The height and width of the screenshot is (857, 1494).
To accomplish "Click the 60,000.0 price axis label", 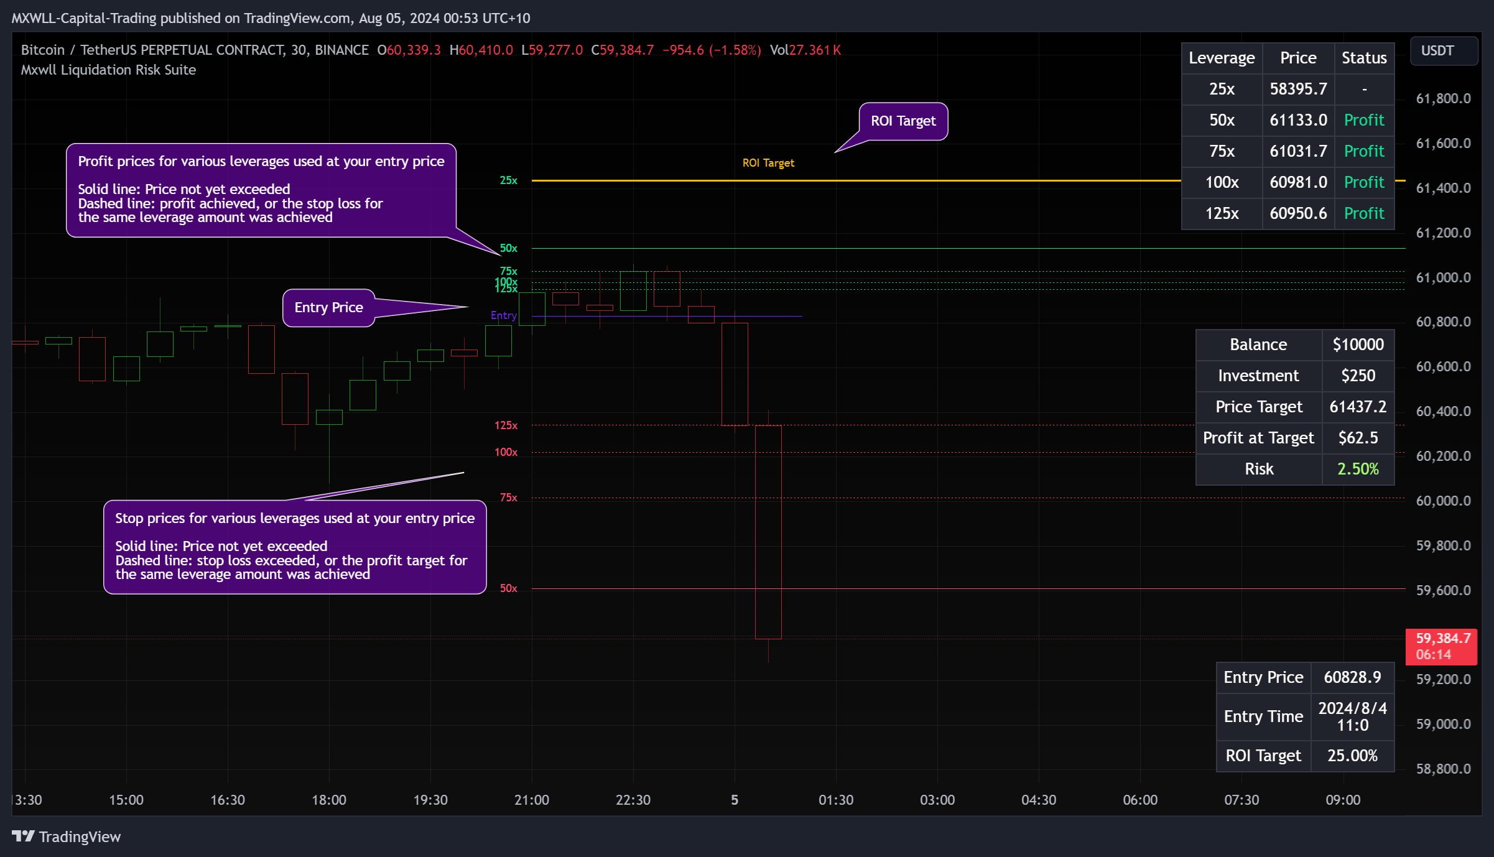I will pyautogui.click(x=1443, y=501).
